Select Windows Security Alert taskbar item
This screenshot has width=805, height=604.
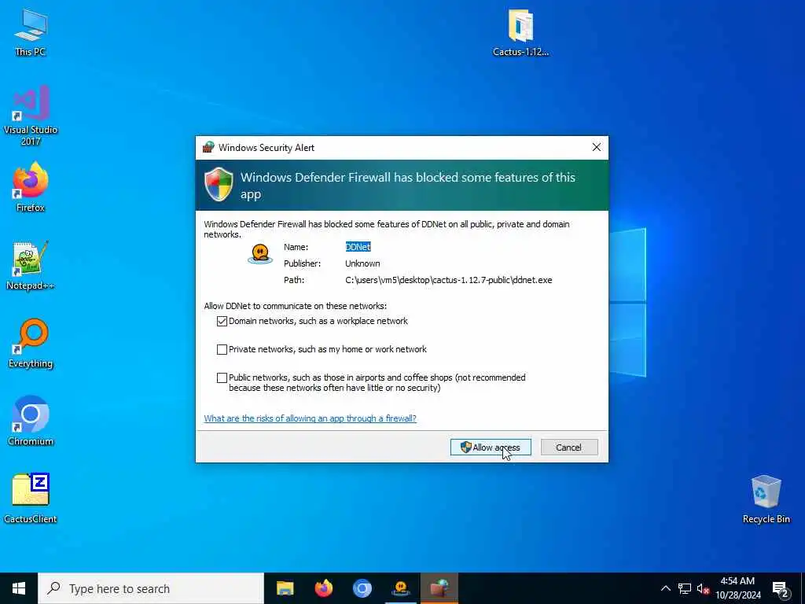click(x=439, y=588)
